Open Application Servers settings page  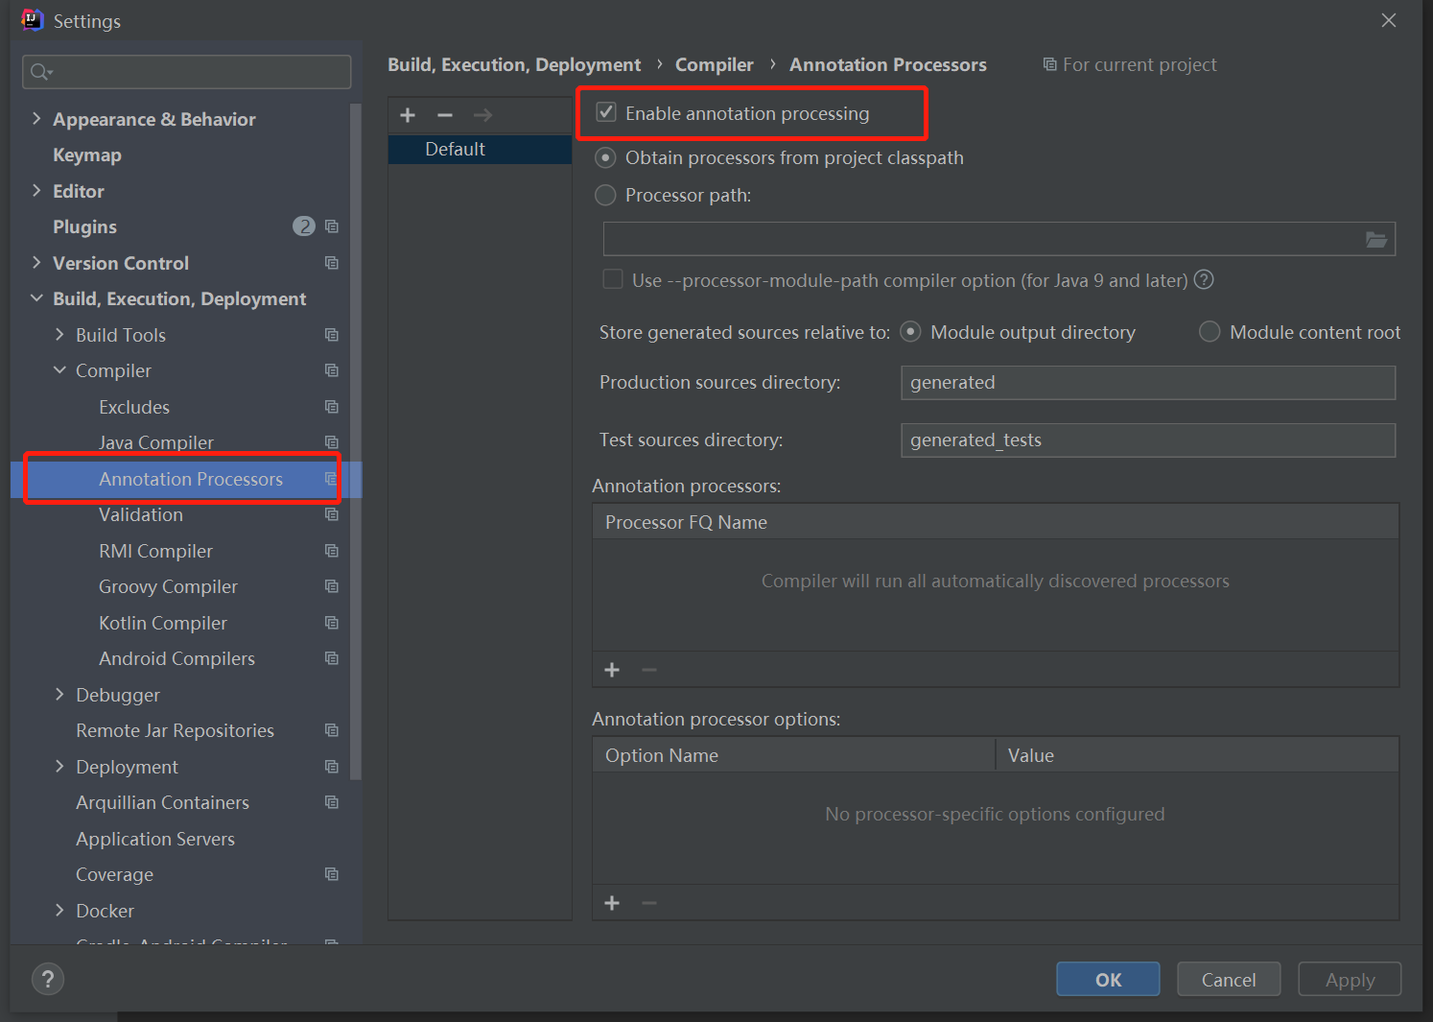(x=155, y=839)
